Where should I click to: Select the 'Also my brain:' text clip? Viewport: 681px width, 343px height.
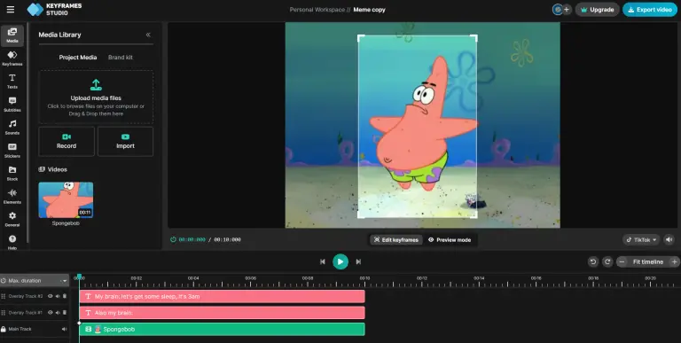tap(222, 313)
